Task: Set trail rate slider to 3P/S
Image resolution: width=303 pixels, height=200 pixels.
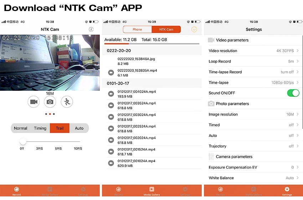Action: pyautogui.click(x=40, y=148)
